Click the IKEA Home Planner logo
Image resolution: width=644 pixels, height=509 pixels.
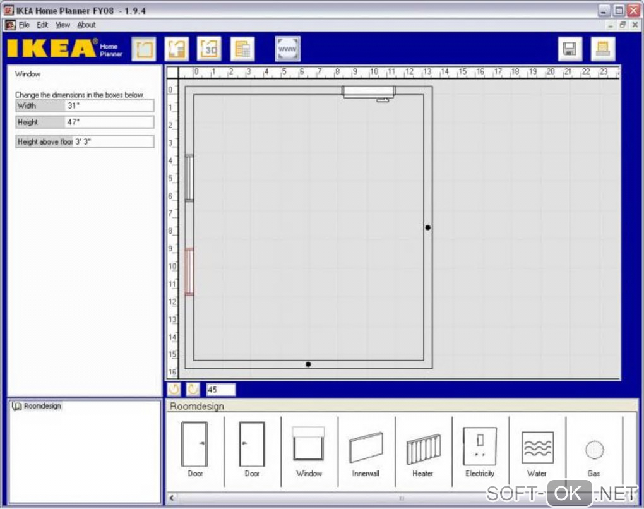coord(65,49)
